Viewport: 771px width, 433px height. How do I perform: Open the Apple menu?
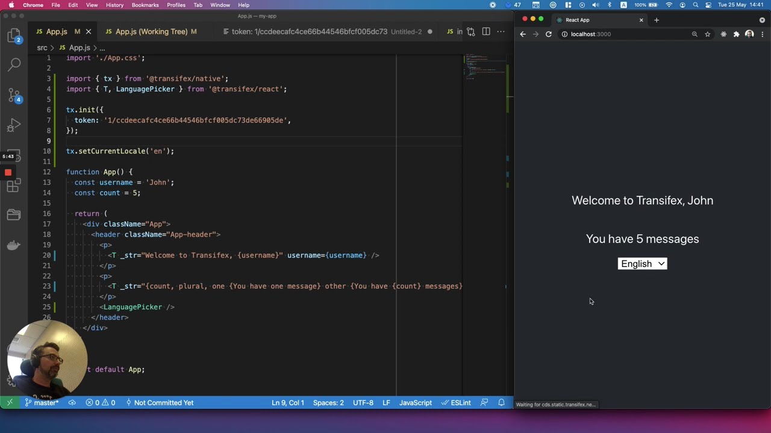point(11,5)
